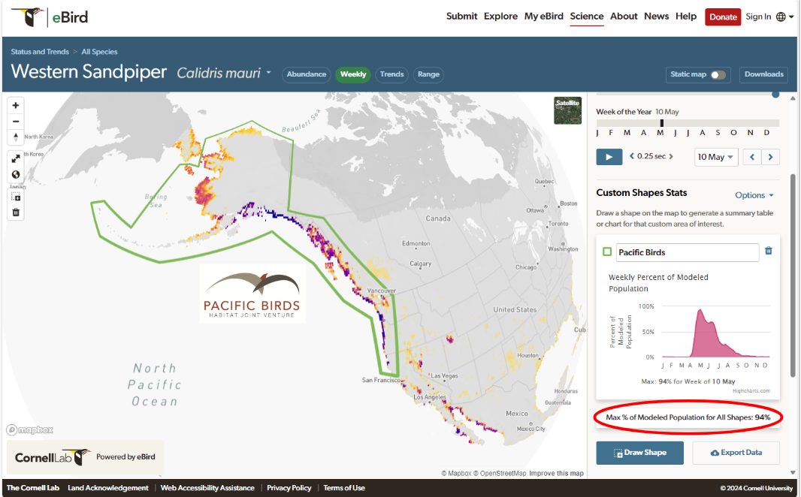This screenshot has height=497, width=801.
Task: Click the sidebar vertical scrollbar
Action: click(793, 276)
